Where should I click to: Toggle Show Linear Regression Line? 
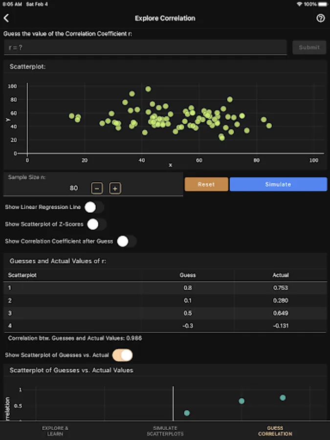click(94, 207)
